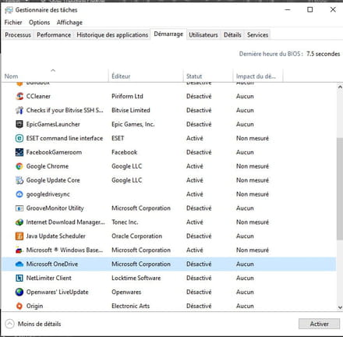Collapse view with Moins de détails
Image resolution: width=343 pixels, height=337 pixels.
(x=33, y=324)
